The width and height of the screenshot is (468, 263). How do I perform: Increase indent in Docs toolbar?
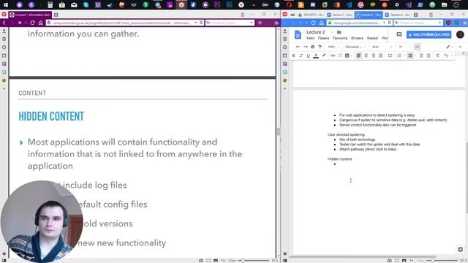tap(429, 56)
